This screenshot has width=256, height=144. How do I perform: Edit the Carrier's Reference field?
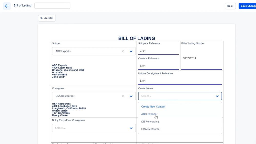158,66
